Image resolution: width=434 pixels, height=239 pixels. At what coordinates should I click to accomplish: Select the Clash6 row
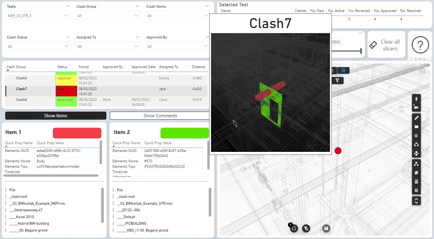(x=106, y=80)
